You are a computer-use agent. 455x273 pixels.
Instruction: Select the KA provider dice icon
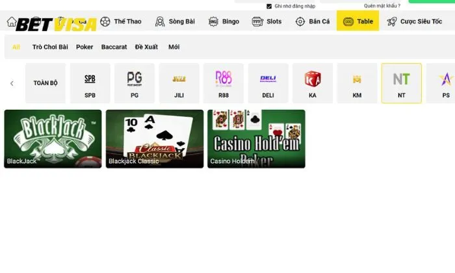(x=313, y=83)
